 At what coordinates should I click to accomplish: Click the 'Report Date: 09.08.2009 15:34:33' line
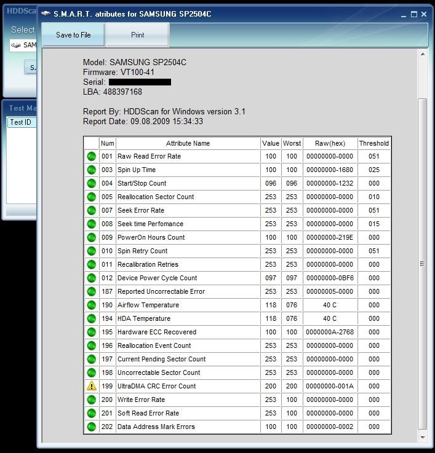(143, 121)
